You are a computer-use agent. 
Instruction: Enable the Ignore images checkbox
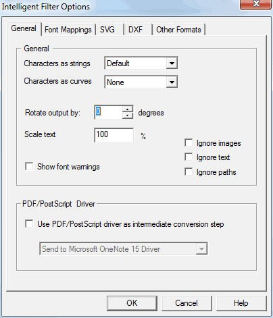[x=189, y=142]
